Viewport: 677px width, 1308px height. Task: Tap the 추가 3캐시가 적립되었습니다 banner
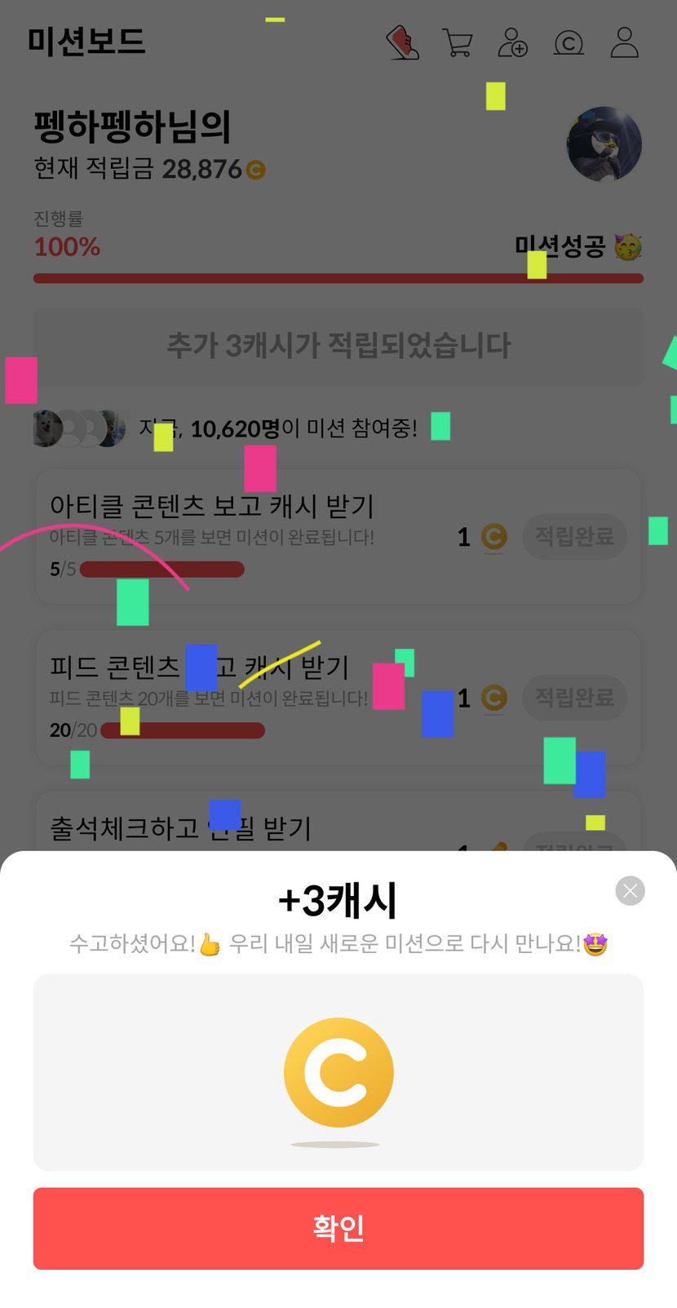click(338, 345)
